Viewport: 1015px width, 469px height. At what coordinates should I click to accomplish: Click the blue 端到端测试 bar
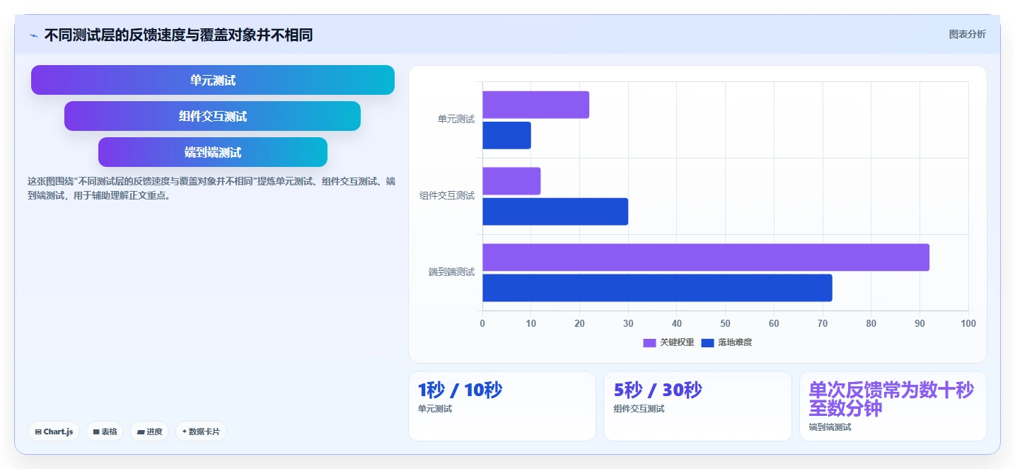pyautogui.click(x=657, y=288)
